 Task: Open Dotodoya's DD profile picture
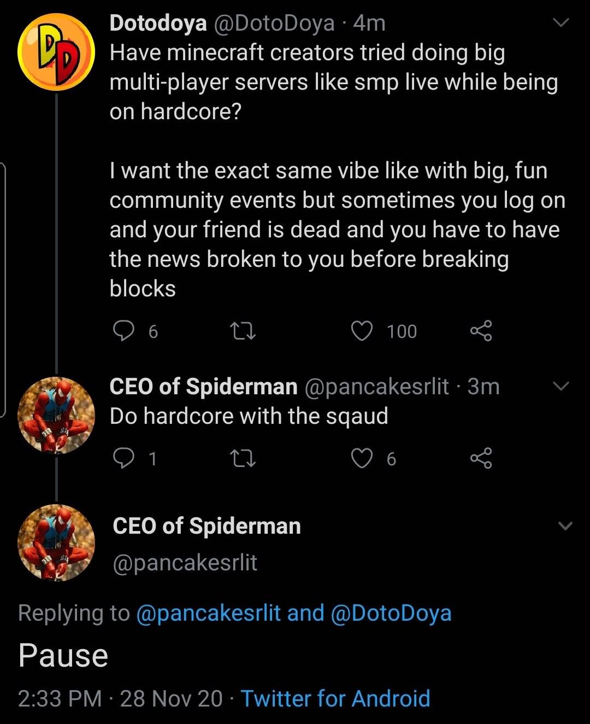(x=56, y=52)
